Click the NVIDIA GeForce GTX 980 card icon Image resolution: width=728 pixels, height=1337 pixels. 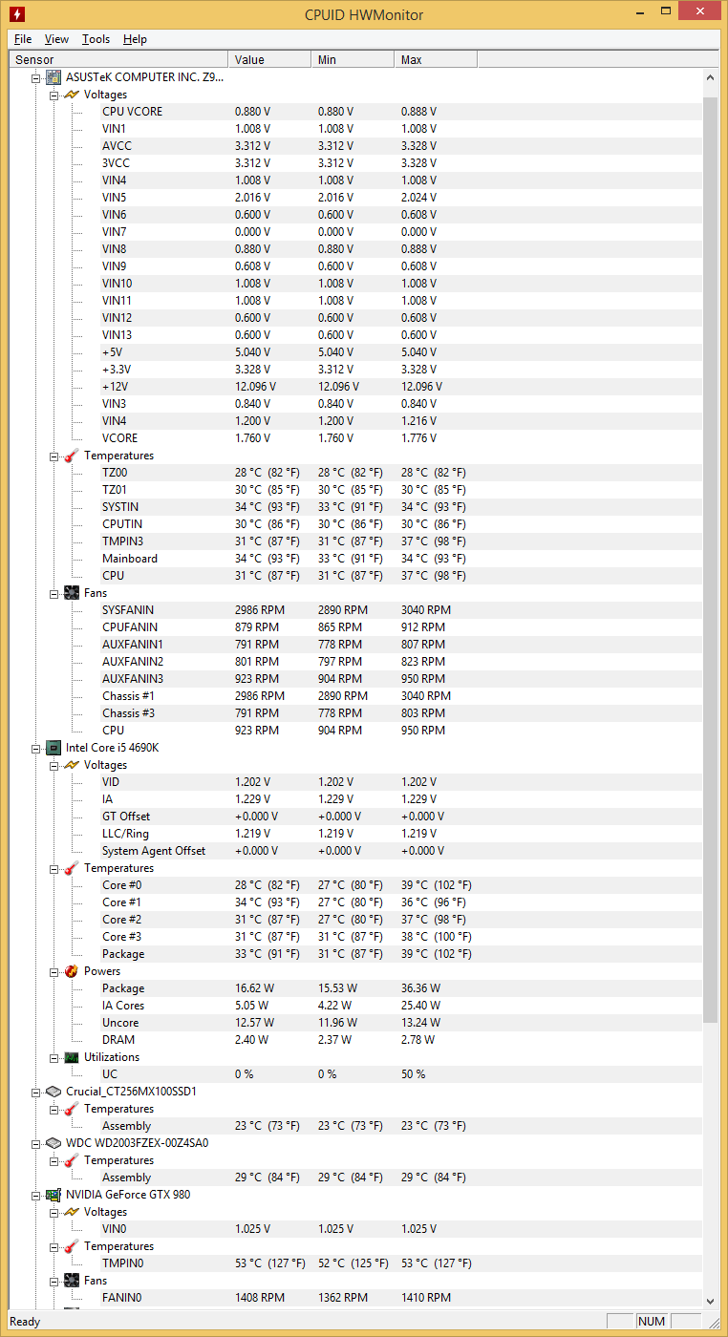[54, 1195]
